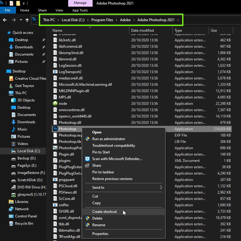Click Program Files in the address bar

point(102,20)
